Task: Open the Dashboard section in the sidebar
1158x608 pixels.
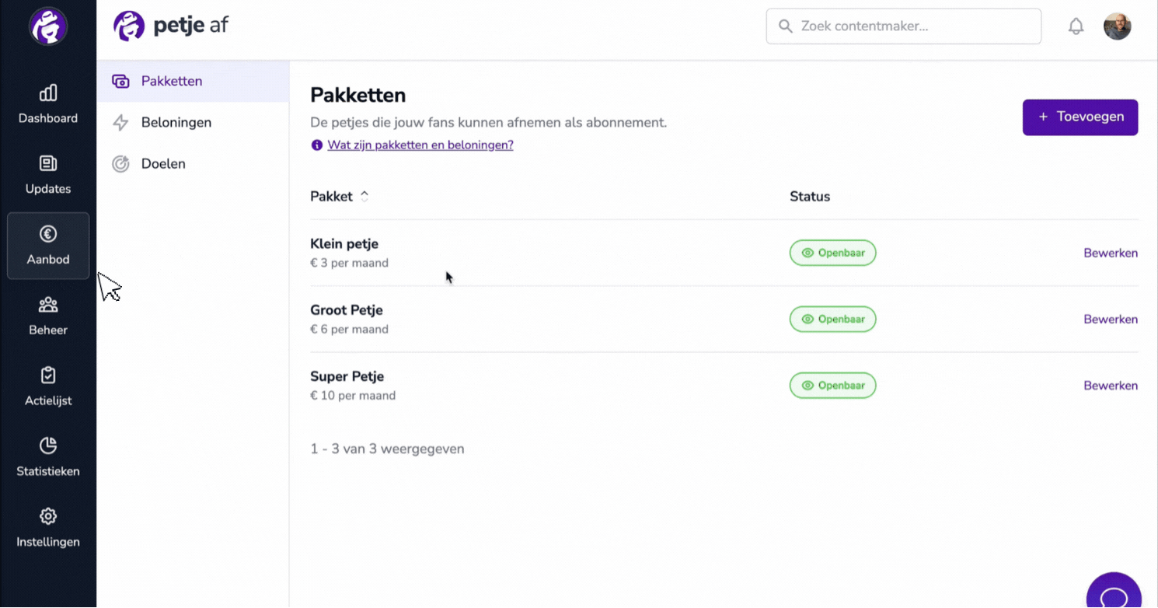Action: (48, 104)
